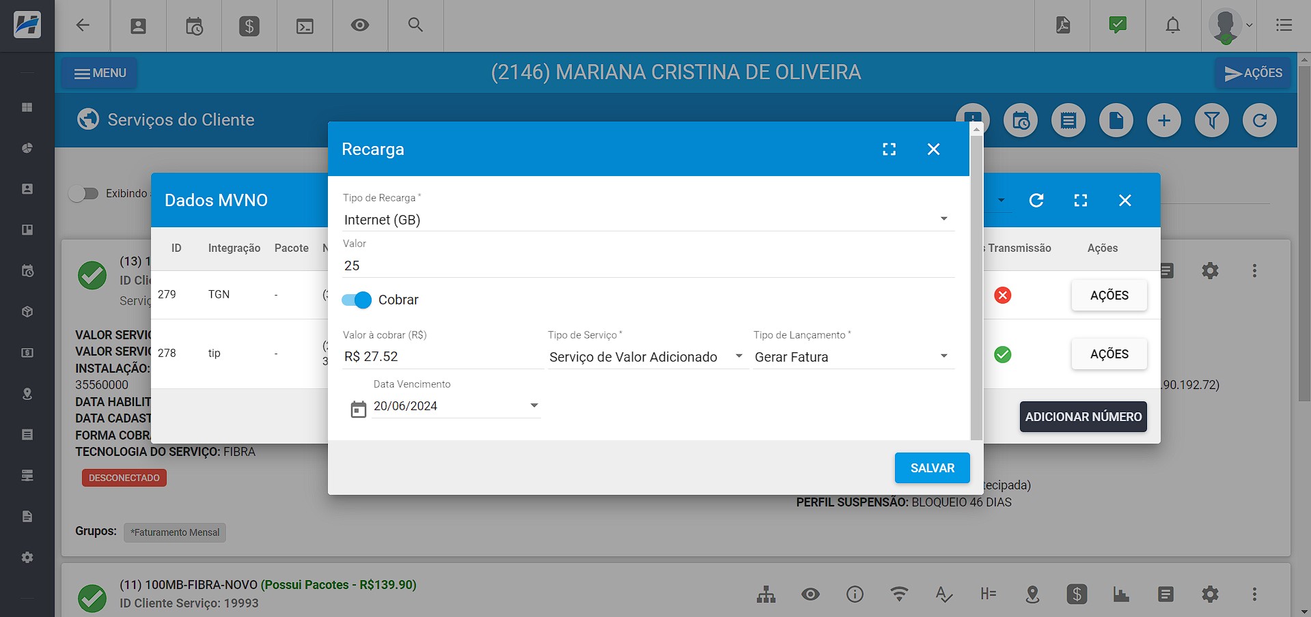Open dropdown arrow in Dados MVNO header
Screen dimensions: 1311x617
1001,200
